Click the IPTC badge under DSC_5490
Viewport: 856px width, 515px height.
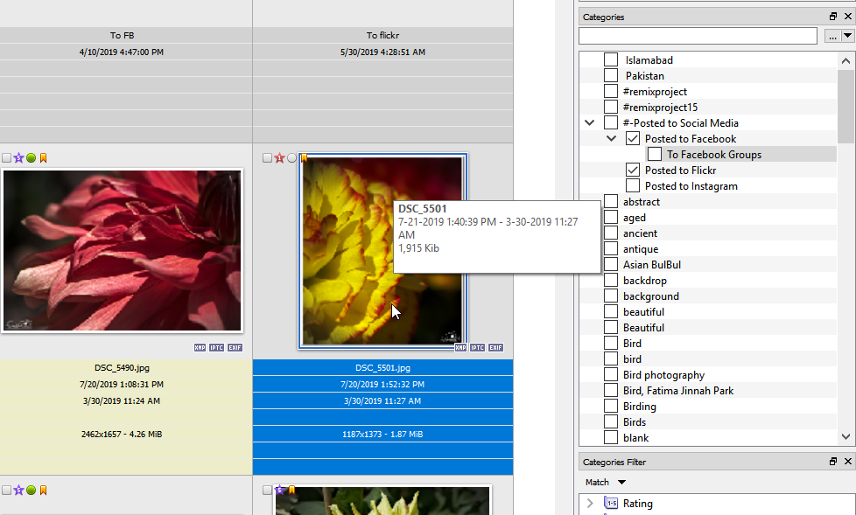click(217, 348)
